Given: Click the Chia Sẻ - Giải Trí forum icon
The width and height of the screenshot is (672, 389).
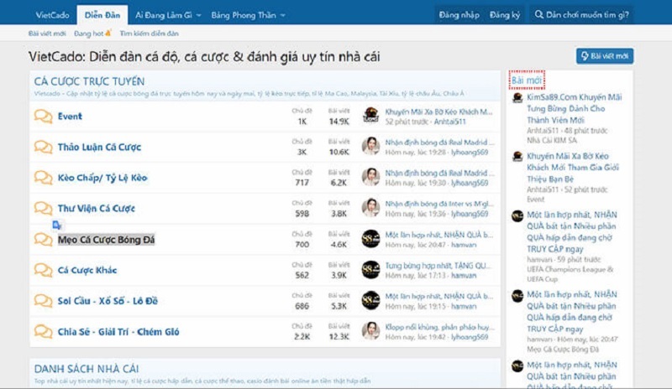Looking at the screenshot, I should point(44,332).
